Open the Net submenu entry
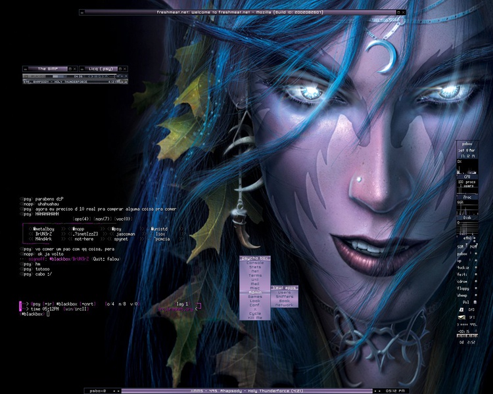This screenshot has height=394, width=493. [x=255, y=271]
